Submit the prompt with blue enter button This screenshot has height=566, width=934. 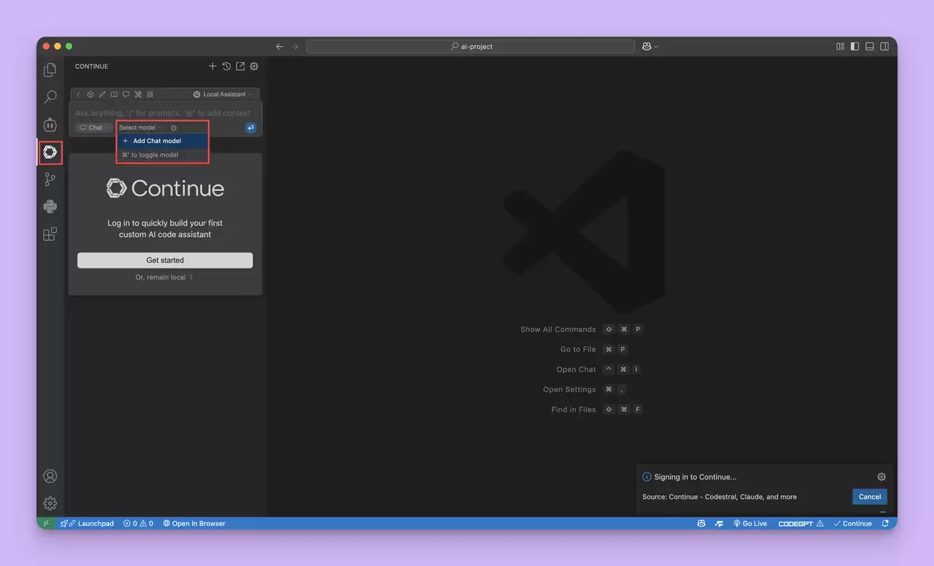coord(250,128)
